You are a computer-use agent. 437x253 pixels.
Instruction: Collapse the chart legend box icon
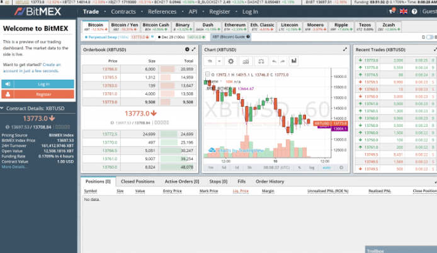click(207, 74)
